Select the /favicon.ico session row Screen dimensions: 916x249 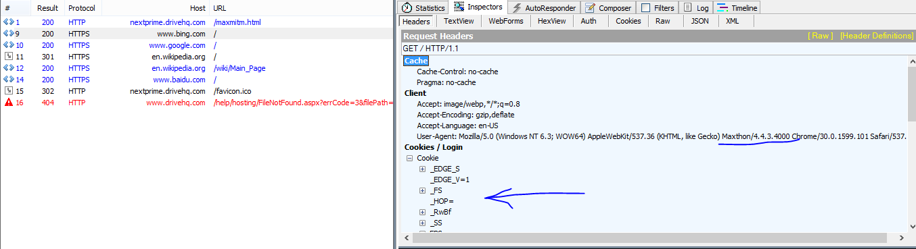click(x=196, y=91)
